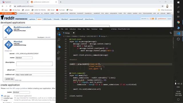
Task: Open the Gmail bookmark
Action: tap(51, 10)
